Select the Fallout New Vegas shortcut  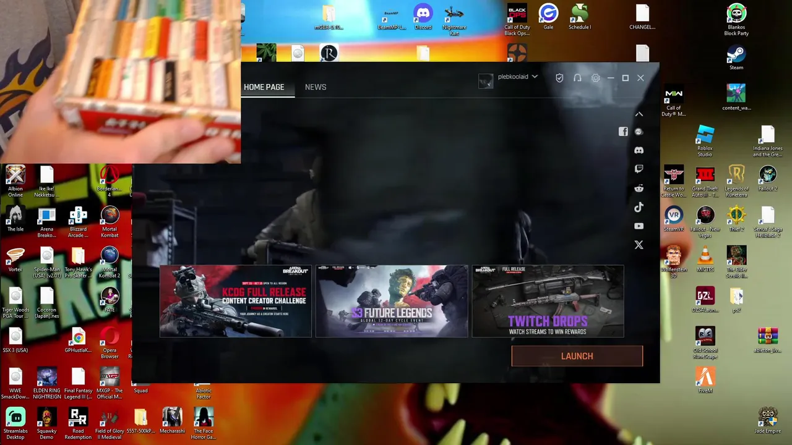pos(705,222)
